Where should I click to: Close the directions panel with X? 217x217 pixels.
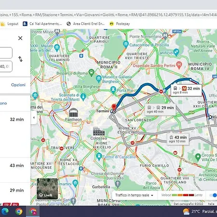[20, 38]
